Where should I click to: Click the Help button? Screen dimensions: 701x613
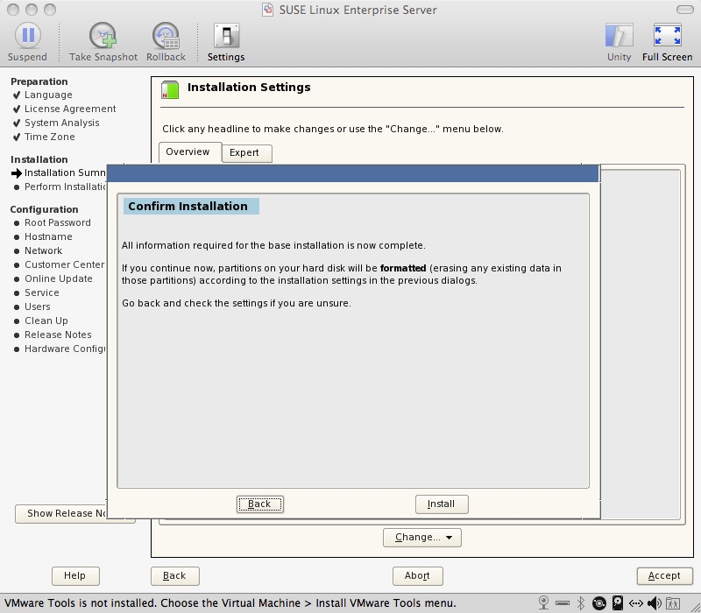(75, 575)
